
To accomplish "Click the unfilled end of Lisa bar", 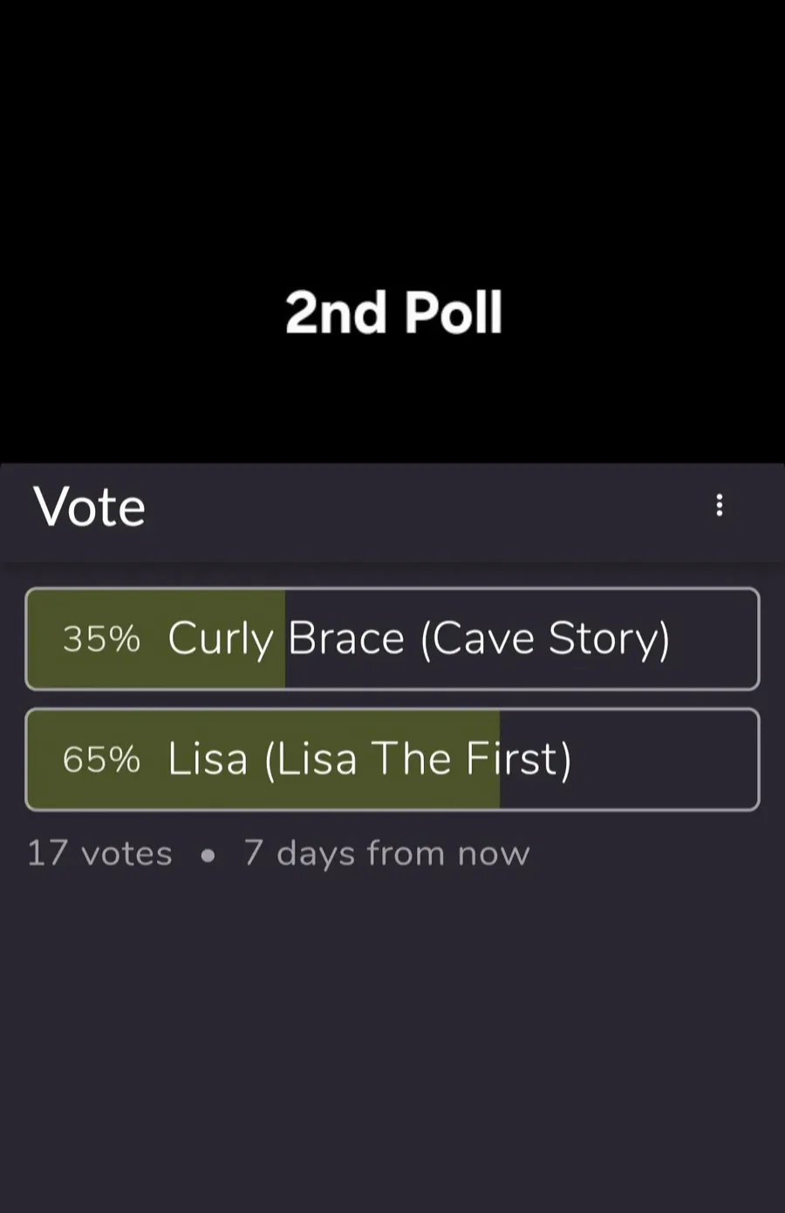I will 663,759.
